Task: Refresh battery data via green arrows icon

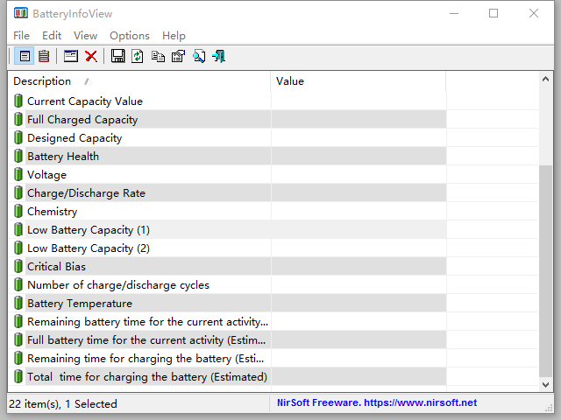Action: coord(138,57)
